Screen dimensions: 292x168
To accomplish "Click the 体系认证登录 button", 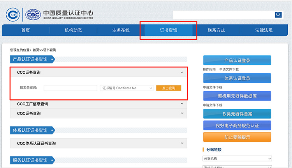I will 237,78.
